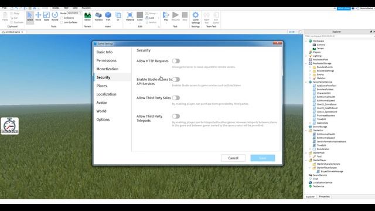Open the FILE menu
Image resolution: width=375 pixels, height=211 pixels.
coord(4,8)
